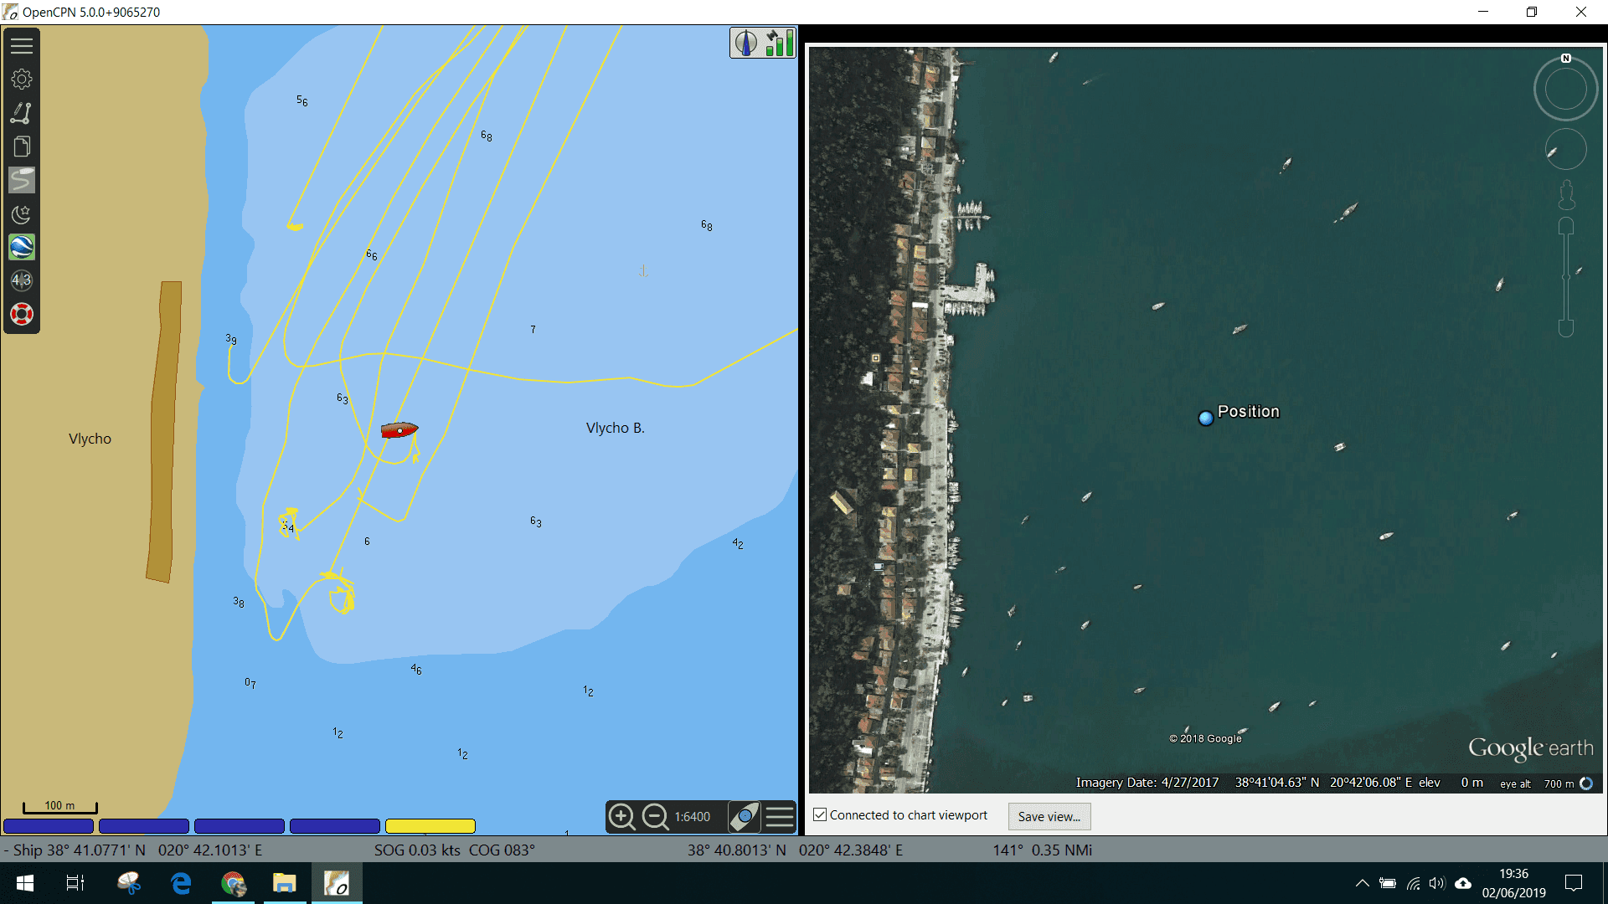
Task: Open Options using the settings gear icon
Action: pos(22,79)
